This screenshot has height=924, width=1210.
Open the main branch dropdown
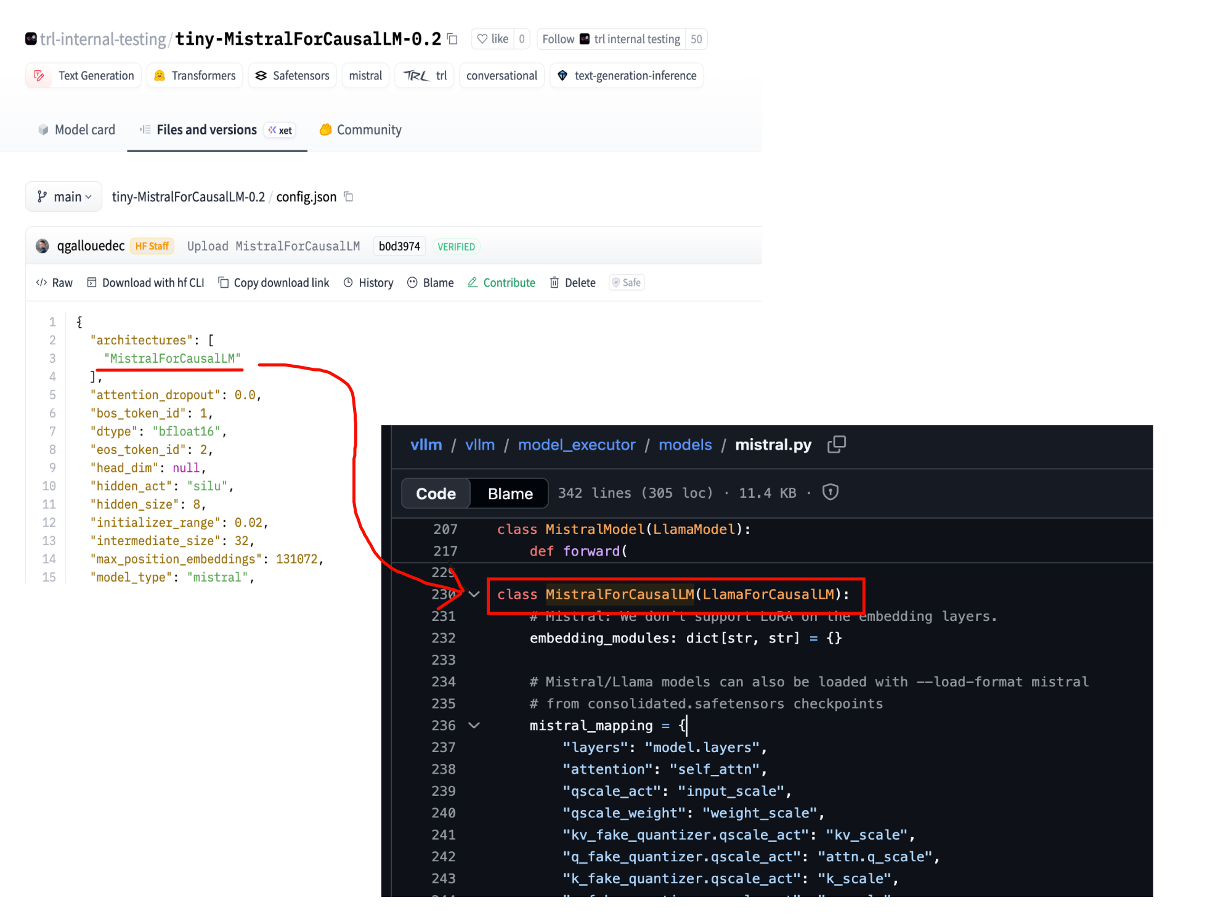[x=63, y=197]
